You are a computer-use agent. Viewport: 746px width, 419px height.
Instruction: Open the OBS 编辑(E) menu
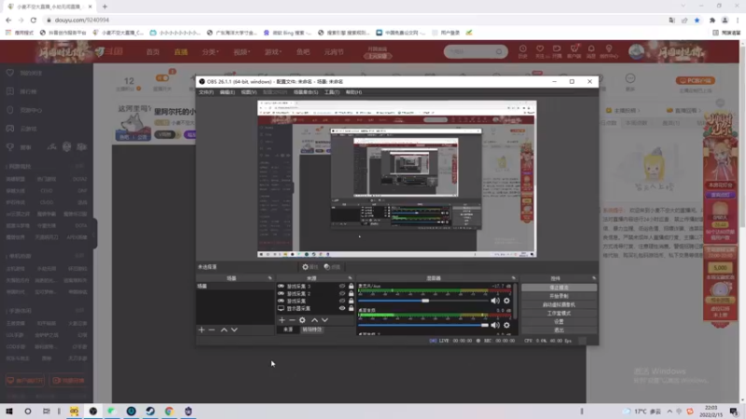point(227,92)
